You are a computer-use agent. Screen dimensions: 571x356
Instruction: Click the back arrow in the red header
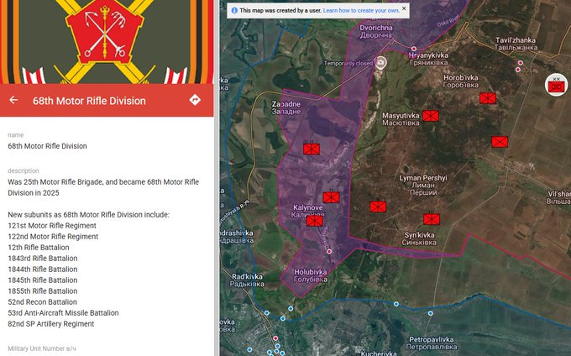(13, 100)
